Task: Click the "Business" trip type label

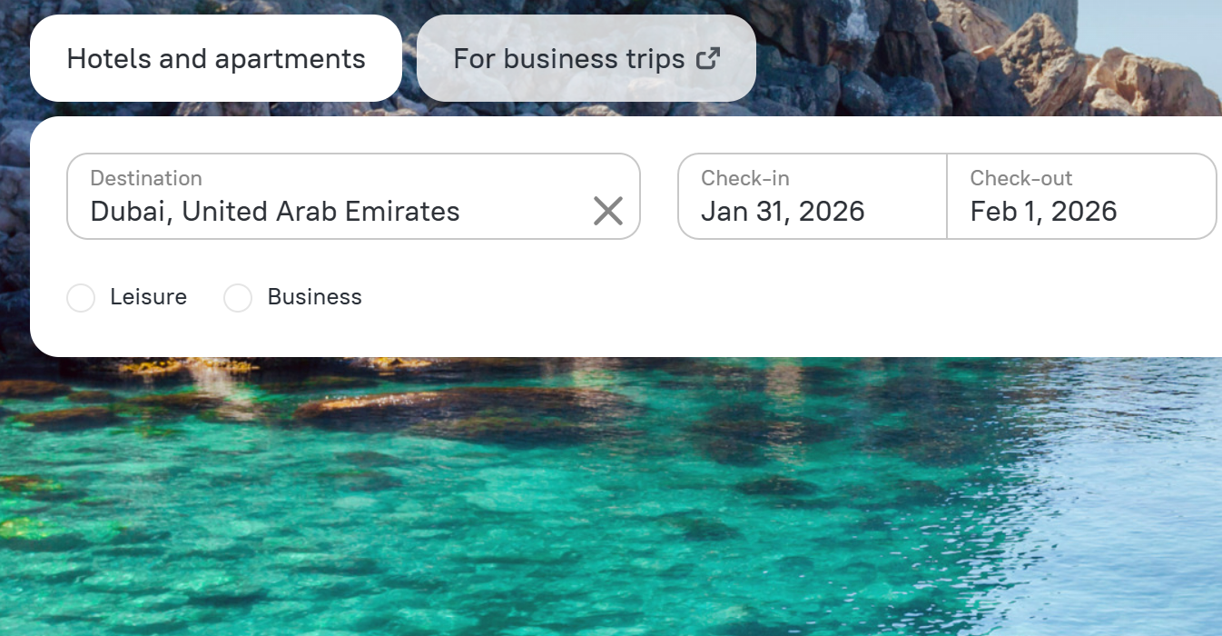Action: 314,297
